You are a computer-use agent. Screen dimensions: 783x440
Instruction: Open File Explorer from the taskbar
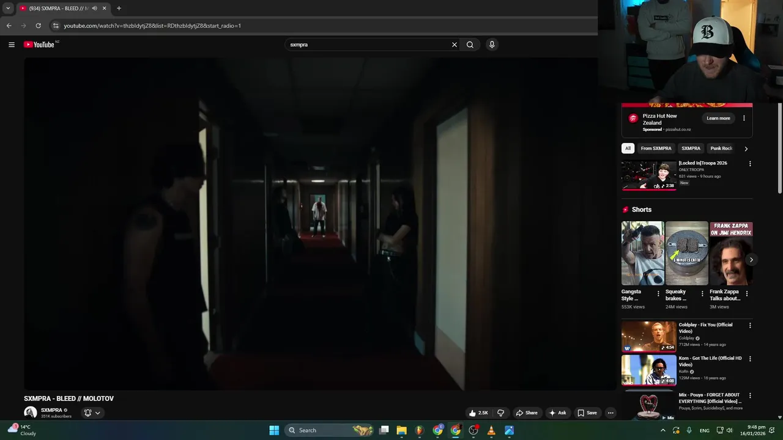tap(401, 430)
